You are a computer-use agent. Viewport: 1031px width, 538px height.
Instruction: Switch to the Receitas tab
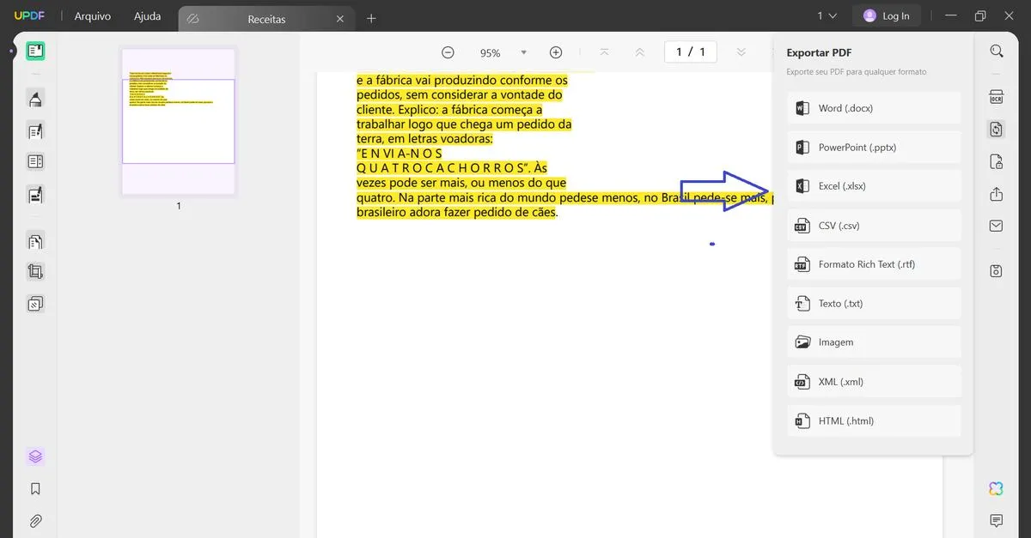[x=266, y=18]
